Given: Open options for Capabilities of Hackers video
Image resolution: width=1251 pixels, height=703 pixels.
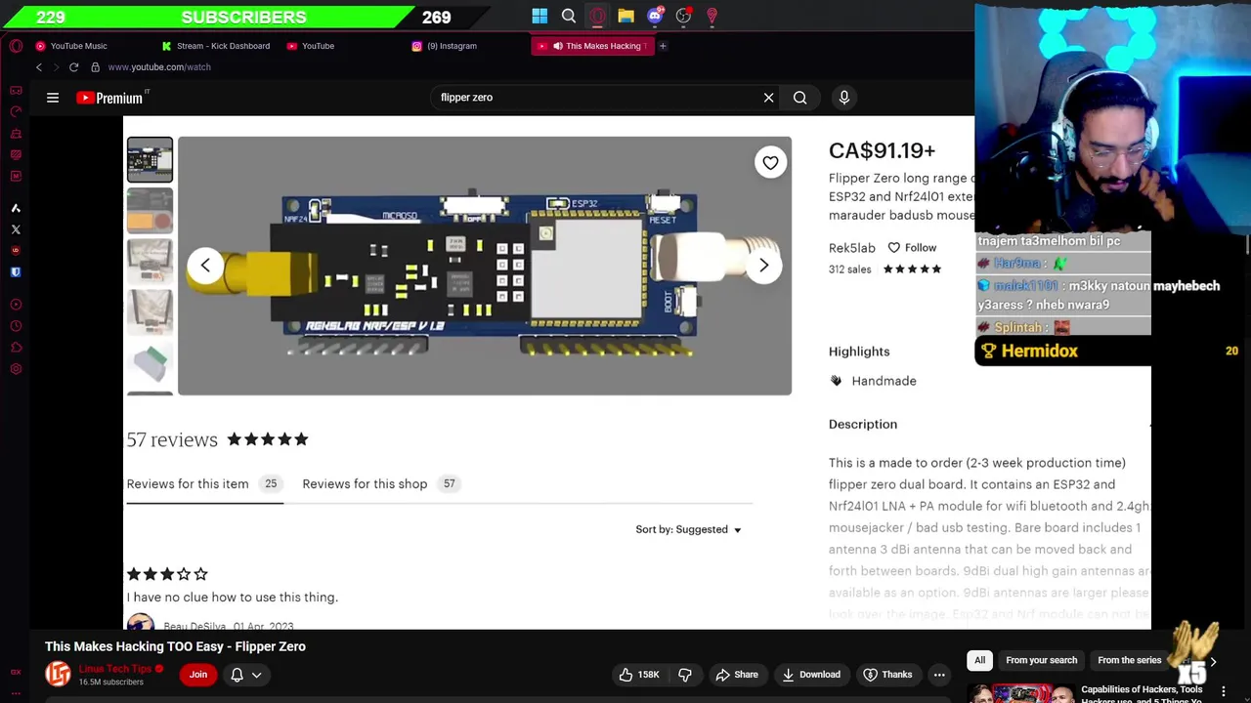Looking at the screenshot, I should 1224,692.
